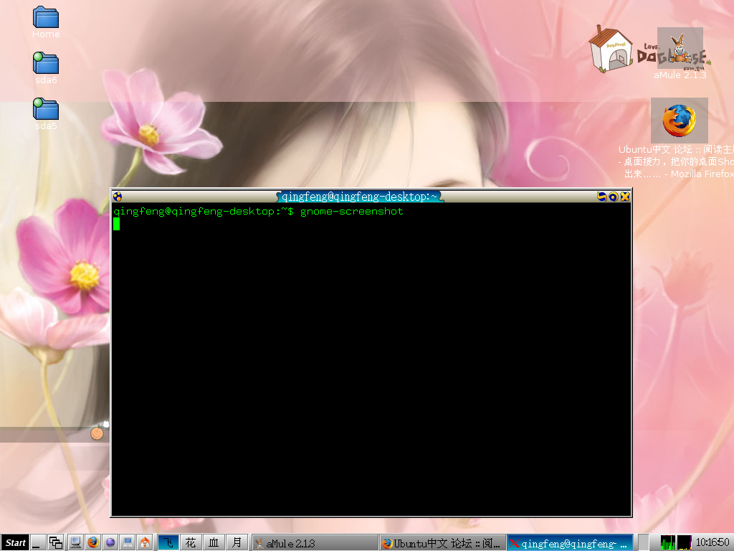Click the purple sphere launcher in taskbar
This screenshot has width=734, height=551.
[110, 542]
